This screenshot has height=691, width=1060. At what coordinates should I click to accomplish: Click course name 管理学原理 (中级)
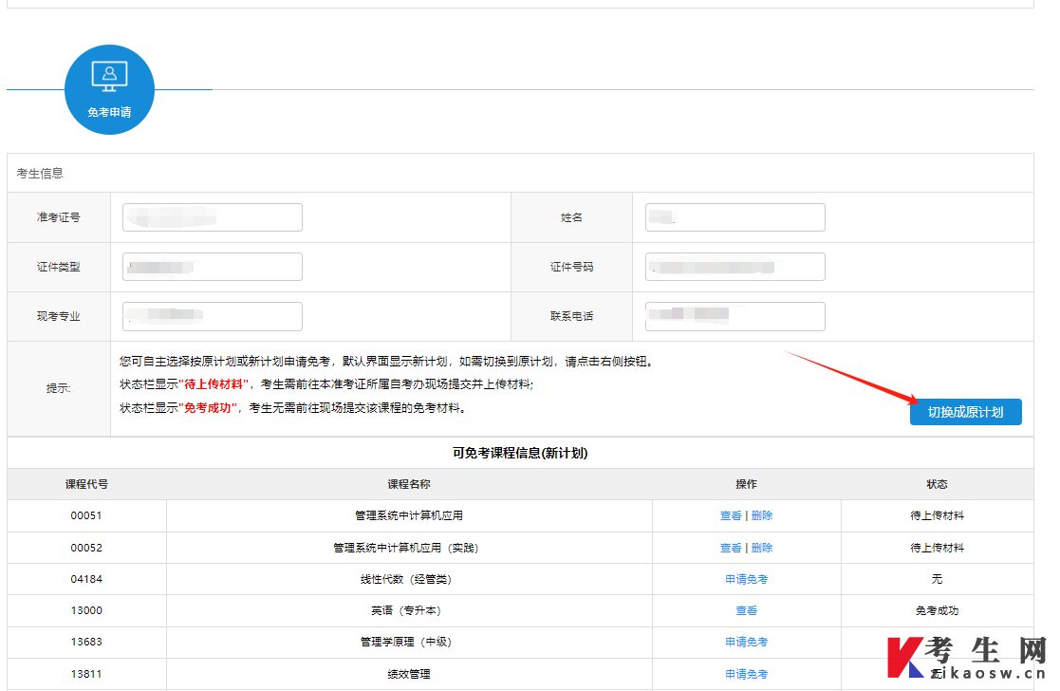click(405, 642)
